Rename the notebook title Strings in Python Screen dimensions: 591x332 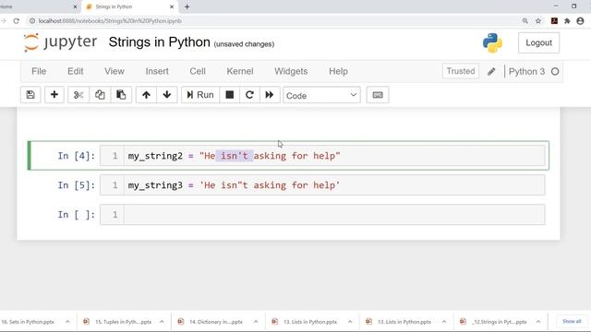159,42
